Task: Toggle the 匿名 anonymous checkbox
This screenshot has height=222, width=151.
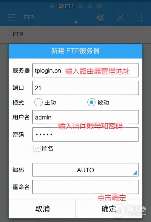Action: [x=37, y=148]
